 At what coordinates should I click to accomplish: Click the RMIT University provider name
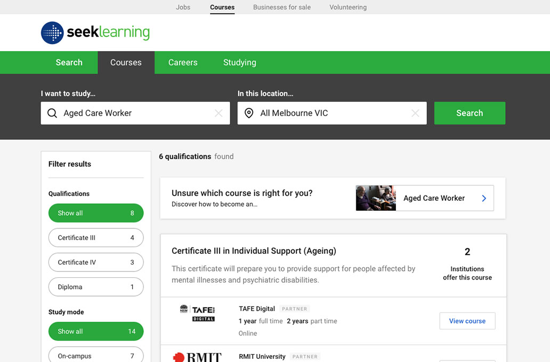pyautogui.click(x=262, y=356)
